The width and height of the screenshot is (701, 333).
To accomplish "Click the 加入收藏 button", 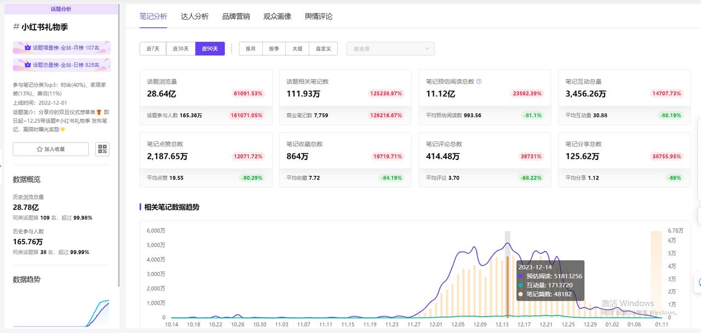I will tap(50, 149).
